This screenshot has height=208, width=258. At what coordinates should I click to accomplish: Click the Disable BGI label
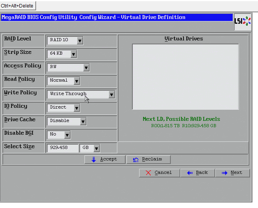[19, 133]
